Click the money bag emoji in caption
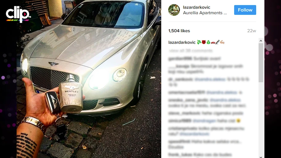 (x=208, y=42)
